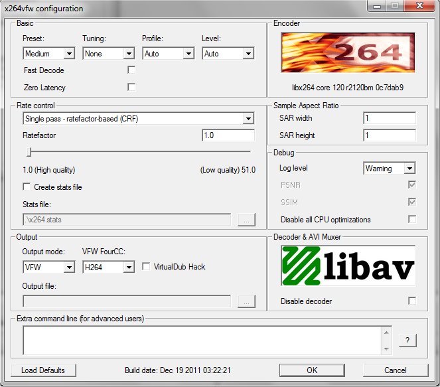
Task: Expand the Level combo box
Action: pyautogui.click(x=228, y=53)
